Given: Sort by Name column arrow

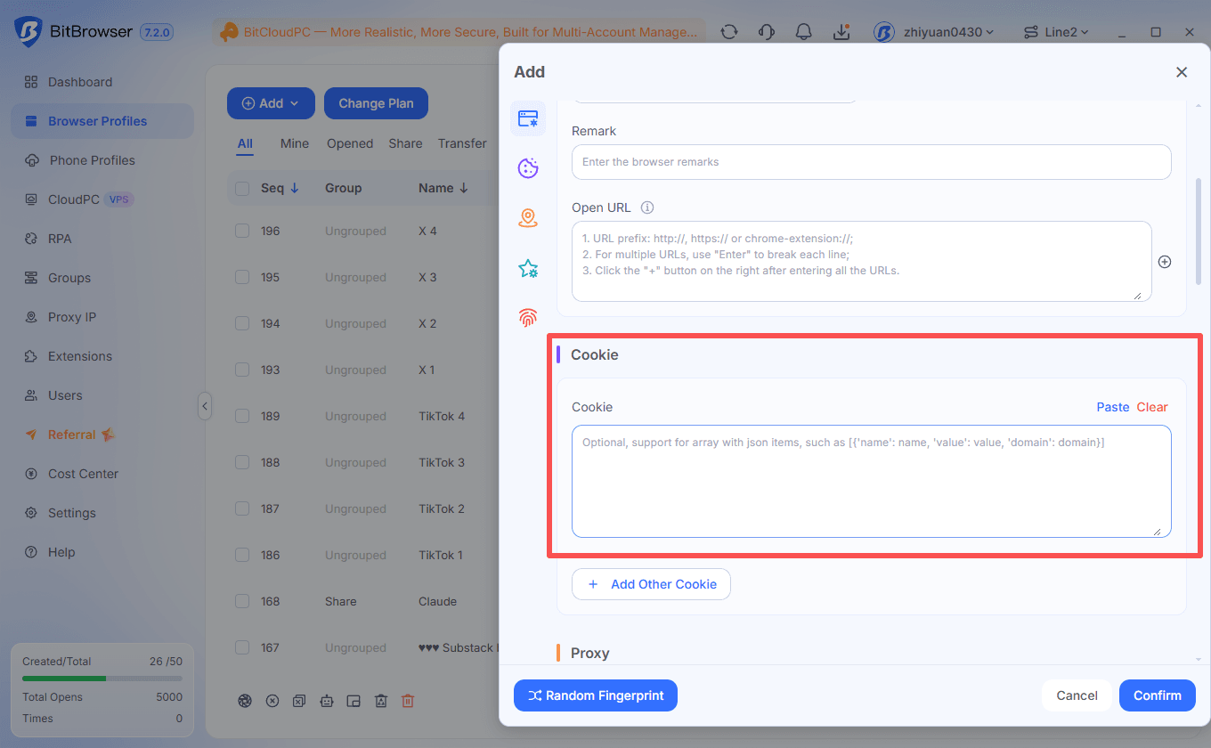Looking at the screenshot, I should coord(463,188).
